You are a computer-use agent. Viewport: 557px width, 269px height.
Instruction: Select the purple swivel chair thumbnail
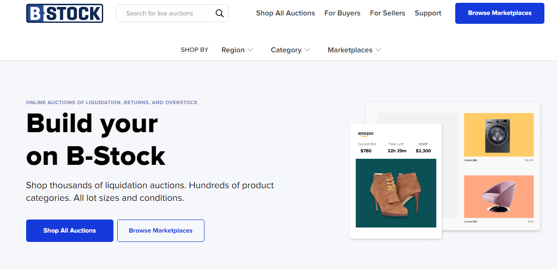[x=499, y=196]
